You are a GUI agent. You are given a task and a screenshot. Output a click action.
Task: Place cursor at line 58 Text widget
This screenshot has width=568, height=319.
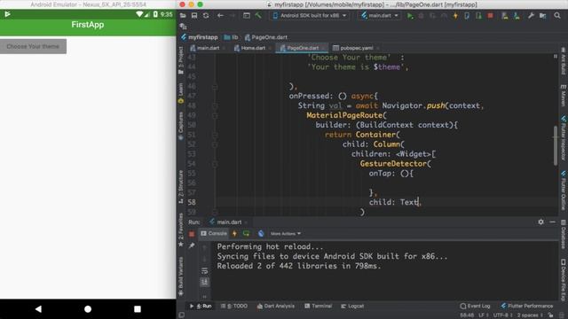409,202
